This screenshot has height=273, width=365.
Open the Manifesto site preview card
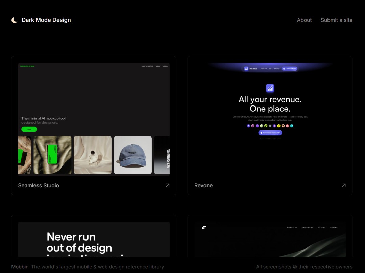click(270, 239)
